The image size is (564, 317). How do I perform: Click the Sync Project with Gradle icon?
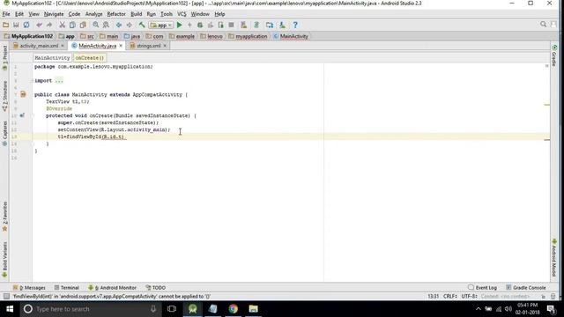(x=256, y=25)
